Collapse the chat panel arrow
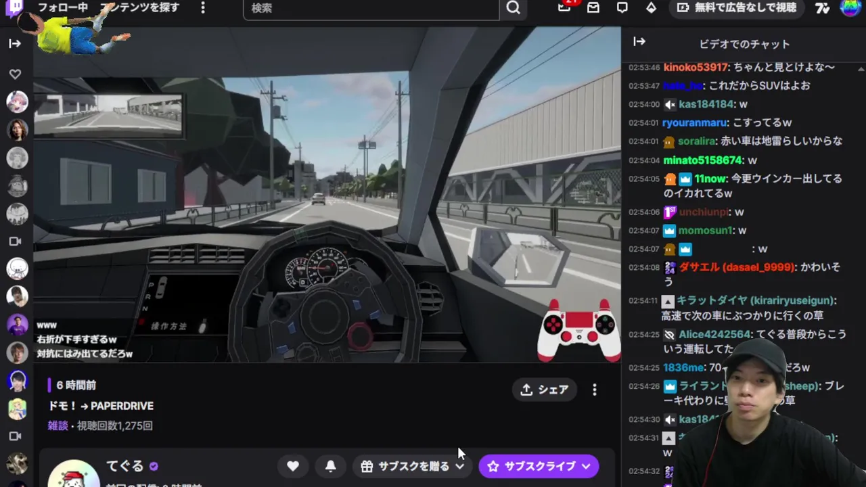The image size is (866, 487). [x=639, y=42]
